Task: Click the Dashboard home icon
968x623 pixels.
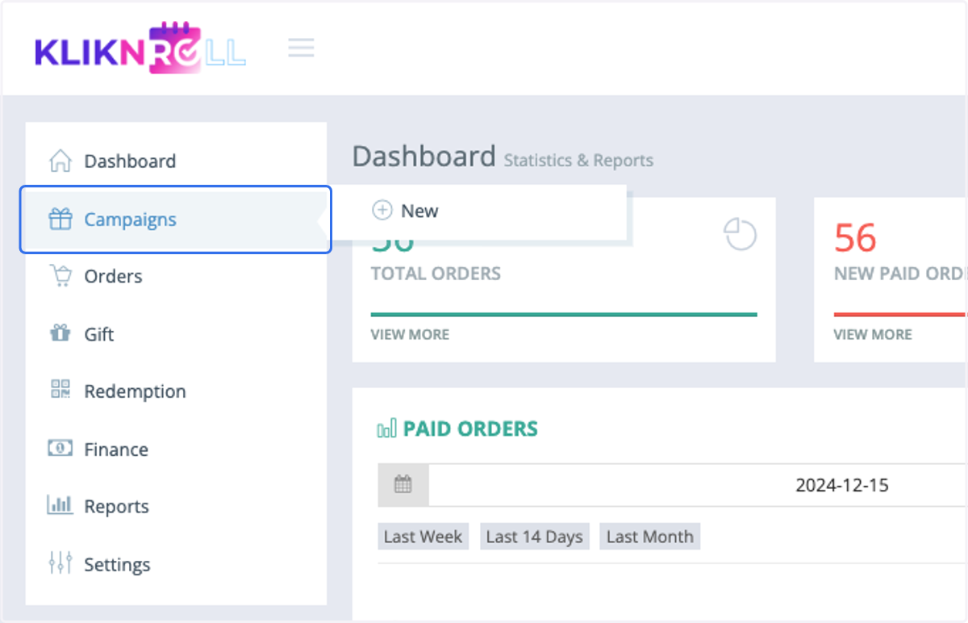Action: pyautogui.click(x=60, y=161)
